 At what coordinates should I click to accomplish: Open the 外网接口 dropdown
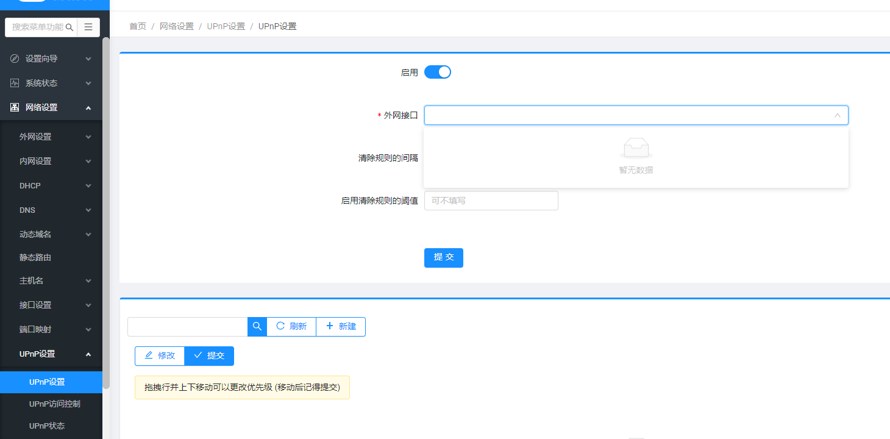pyautogui.click(x=635, y=115)
